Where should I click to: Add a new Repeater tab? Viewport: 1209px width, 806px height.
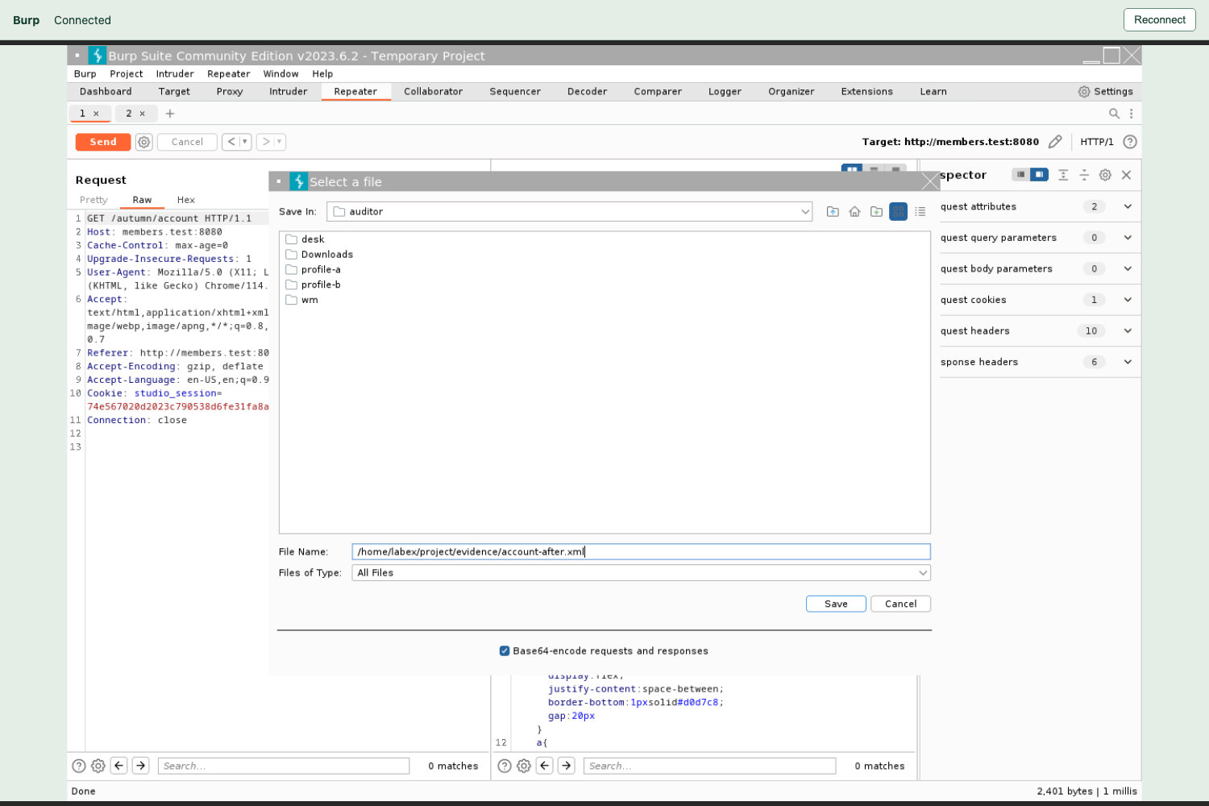(x=170, y=114)
